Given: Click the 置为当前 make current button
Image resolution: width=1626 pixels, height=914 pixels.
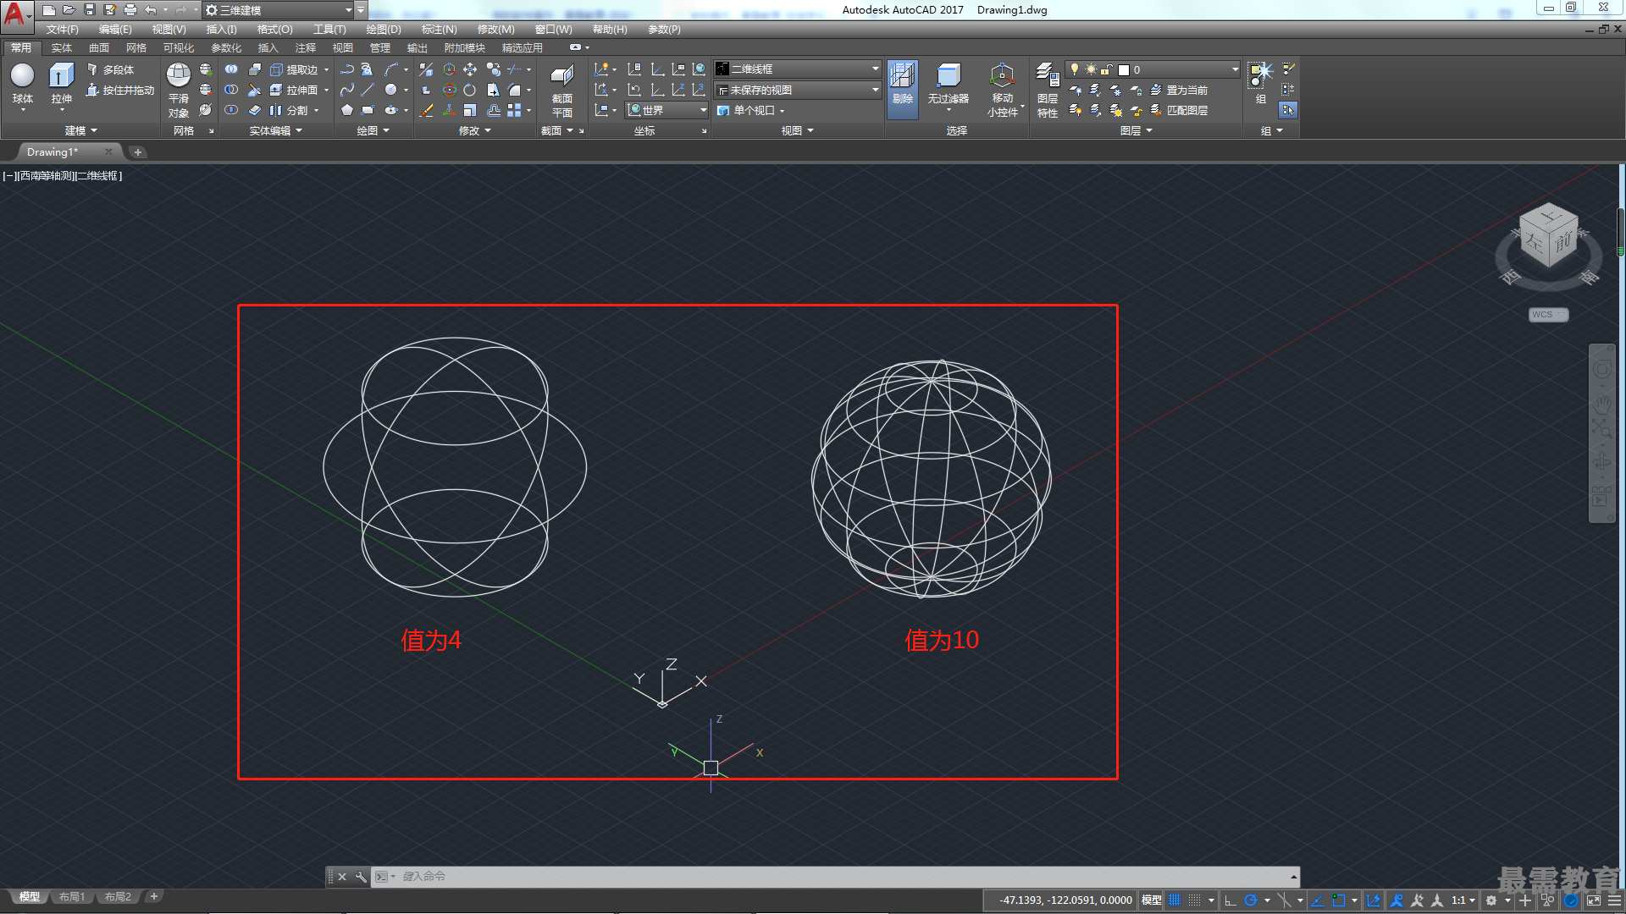Looking at the screenshot, I should point(1179,90).
